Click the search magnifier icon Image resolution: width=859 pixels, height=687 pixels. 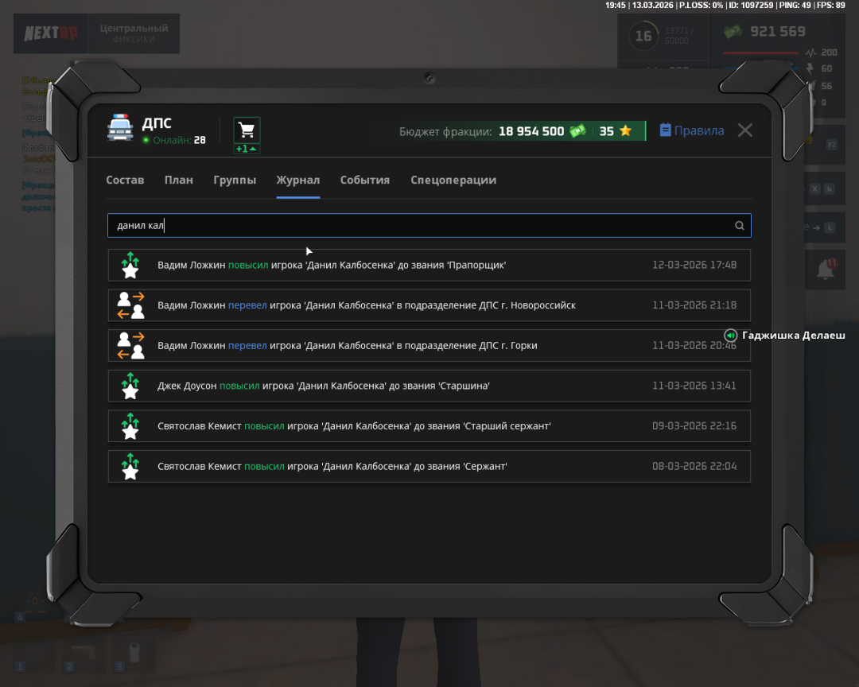(739, 226)
